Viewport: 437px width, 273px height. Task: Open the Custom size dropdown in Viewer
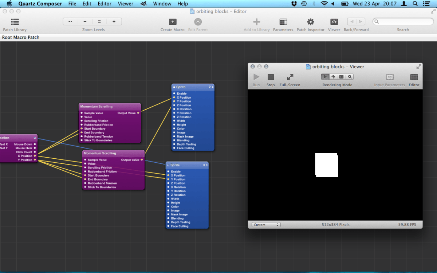266,225
